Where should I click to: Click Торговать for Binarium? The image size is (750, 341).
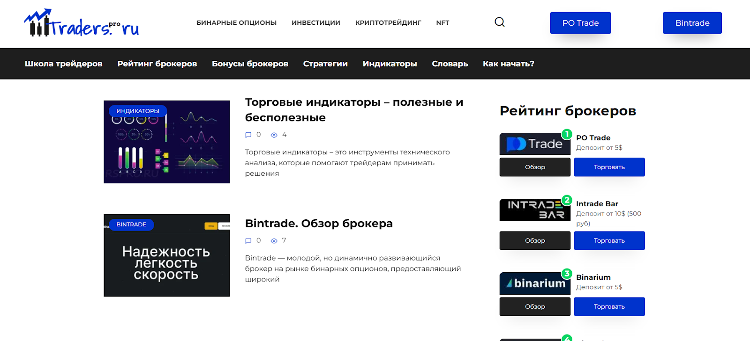(x=609, y=306)
